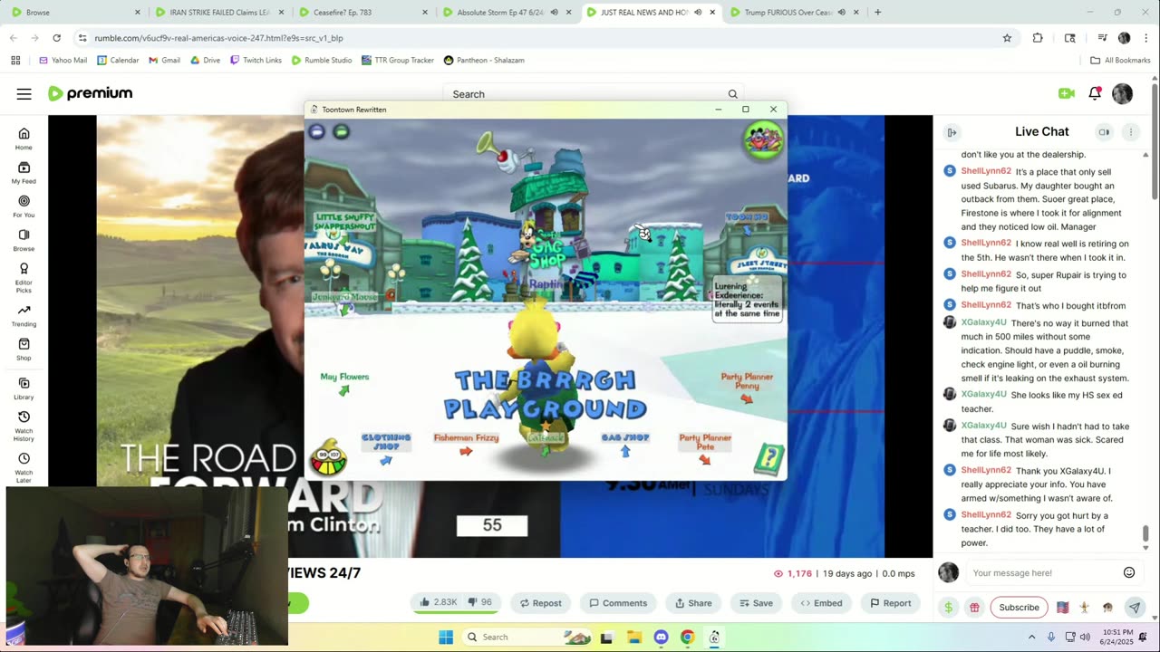This screenshot has width=1160, height=652.
Task: Click the Rumble search magnifier icon
Action: click(x=732, y=94)
